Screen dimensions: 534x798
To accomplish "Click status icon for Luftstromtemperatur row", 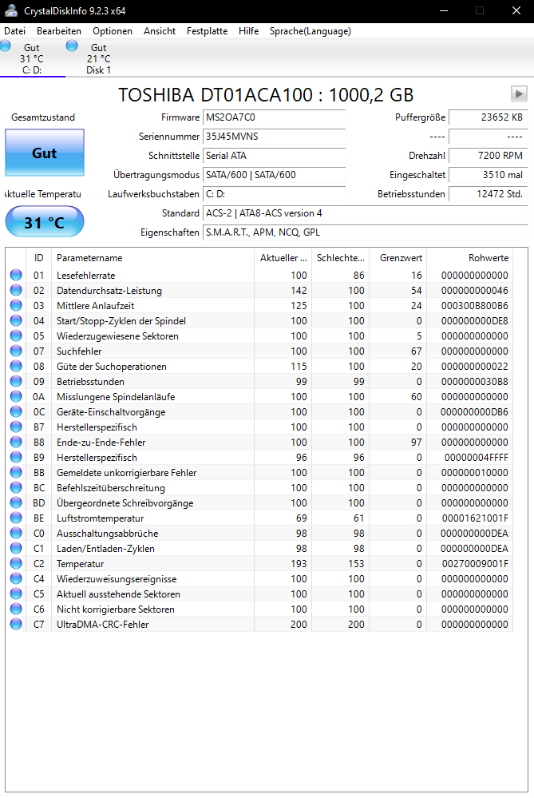I will click(16, 518).
